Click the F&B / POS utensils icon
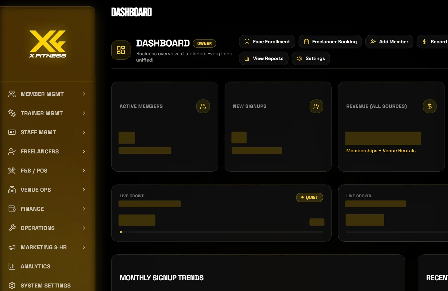This screenshot has height=291, width=448. point(12,171)
